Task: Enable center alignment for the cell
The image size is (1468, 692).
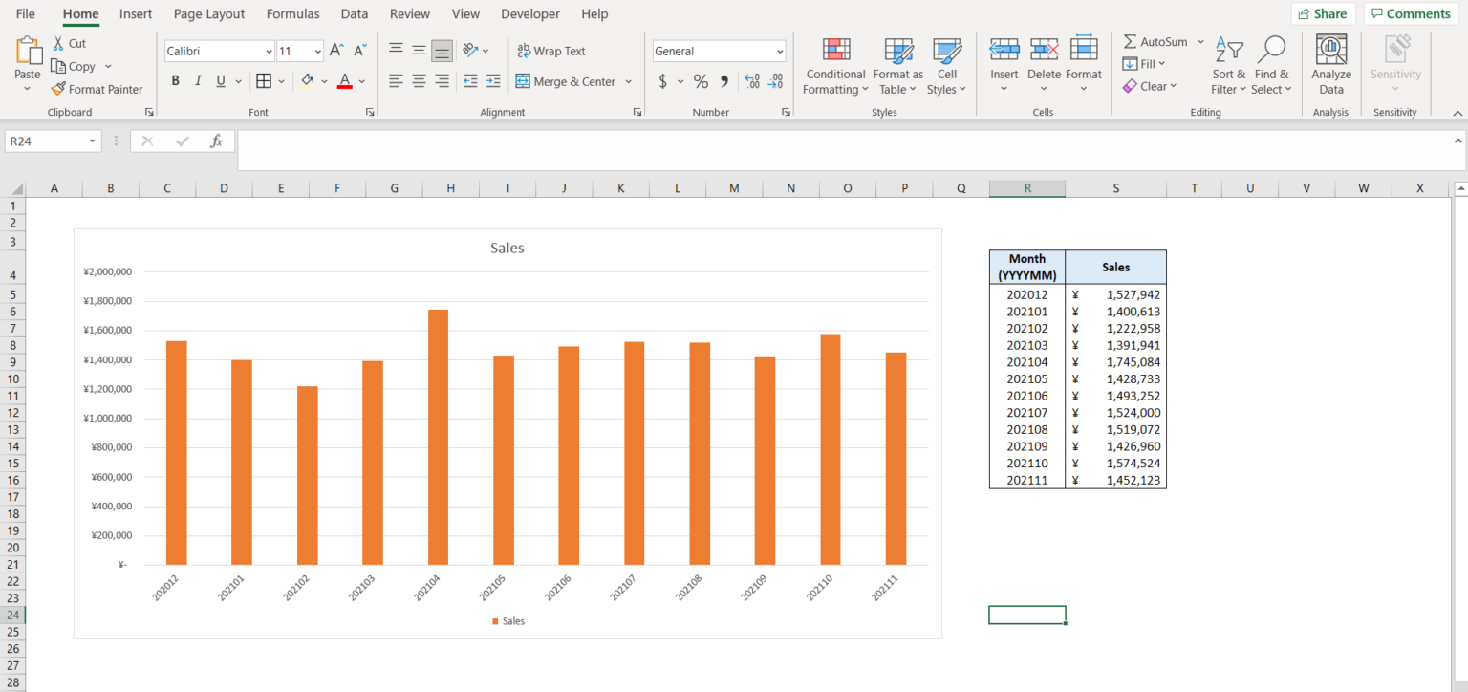Action: (419, 81)
